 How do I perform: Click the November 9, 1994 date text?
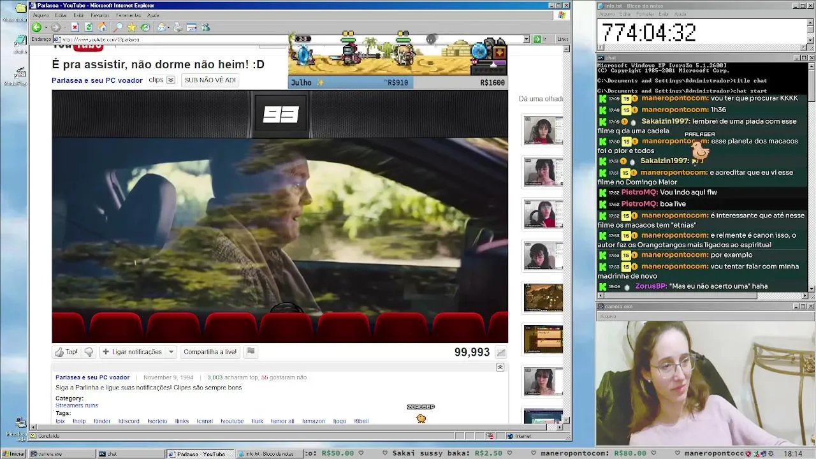click(168, 377)
